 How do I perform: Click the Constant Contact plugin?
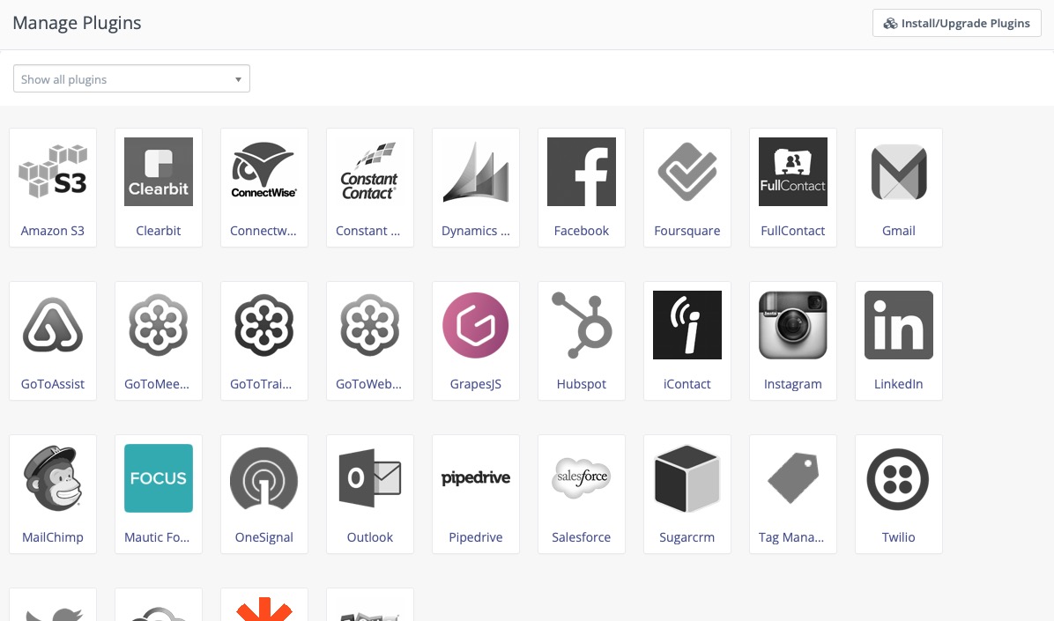click(x=370, y=187)
